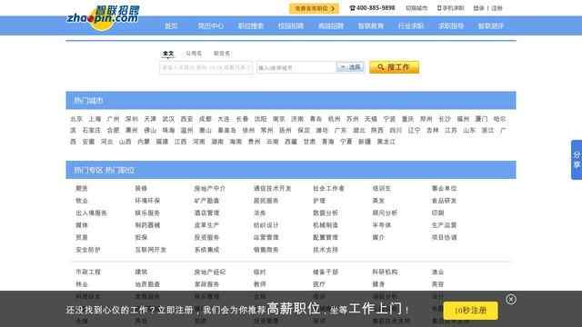Viewport: 582px width, 327px height.
Task: Open the 房地产中介 job category
Action: tap(210, 188)
